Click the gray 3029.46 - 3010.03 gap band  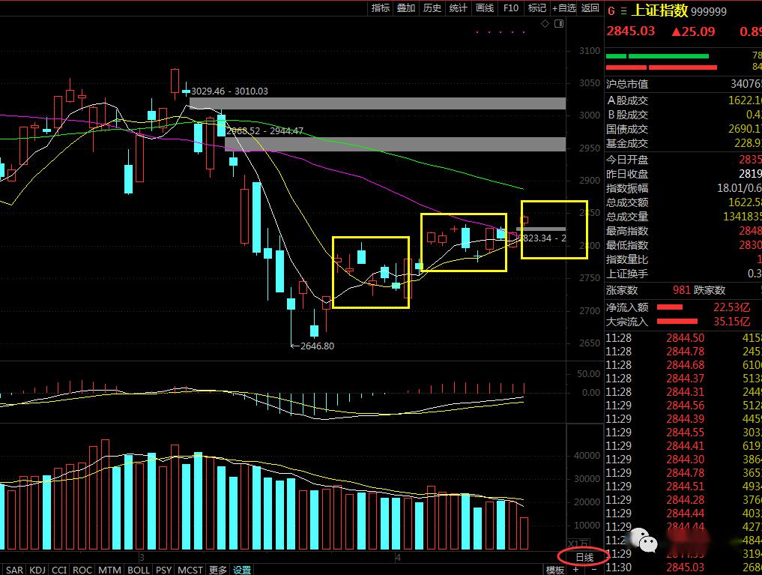pos(378,103)
